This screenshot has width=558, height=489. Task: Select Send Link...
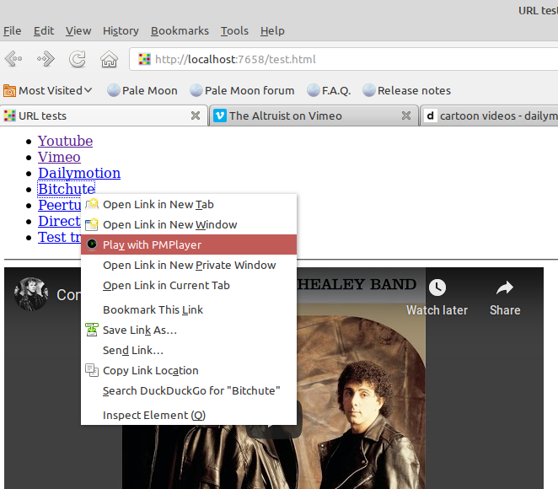click(x=189, y=350)
